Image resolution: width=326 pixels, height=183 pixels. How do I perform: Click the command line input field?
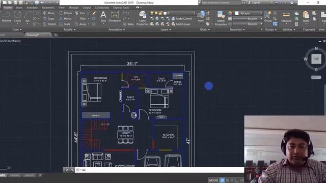pos(159,170)
